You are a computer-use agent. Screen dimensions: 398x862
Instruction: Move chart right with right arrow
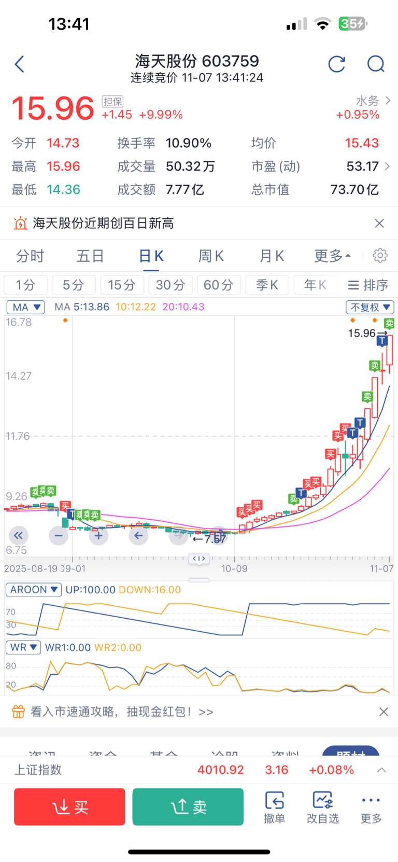pyautogui.click(x=178, y=536)
